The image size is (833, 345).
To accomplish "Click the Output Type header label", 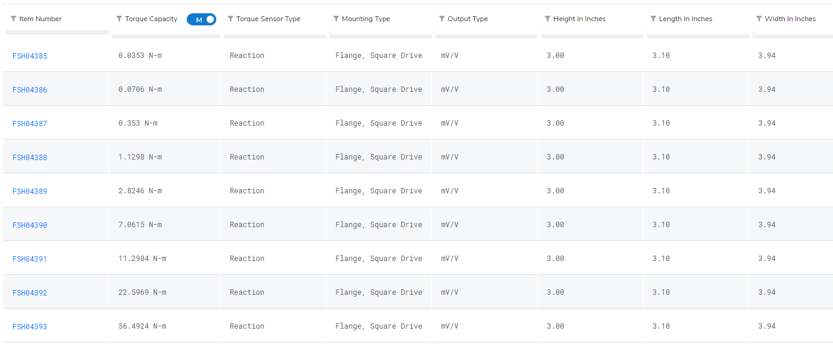I will pos(468,19).
